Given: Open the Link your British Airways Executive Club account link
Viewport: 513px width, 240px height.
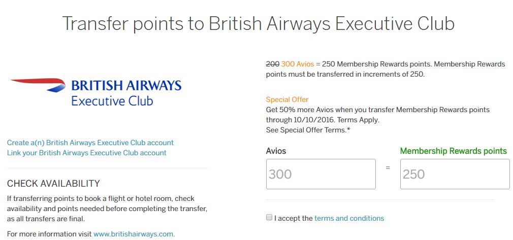Looking at the screenshot, I should point(87,152).
